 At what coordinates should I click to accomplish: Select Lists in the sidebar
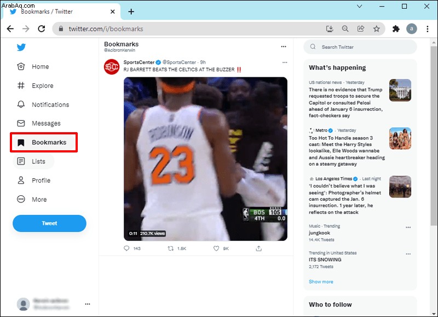pos(38,161)
